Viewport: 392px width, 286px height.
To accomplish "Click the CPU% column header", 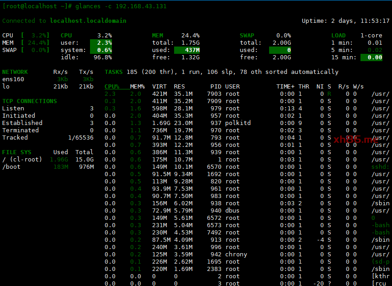I will (111, 86).
